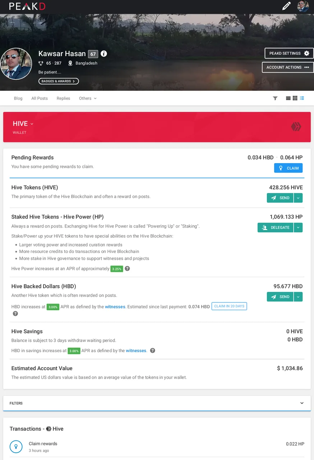Click the 1,069.133 HP balance
The height and width of the screenshot is (460, 314).
(x=286, y=217)
